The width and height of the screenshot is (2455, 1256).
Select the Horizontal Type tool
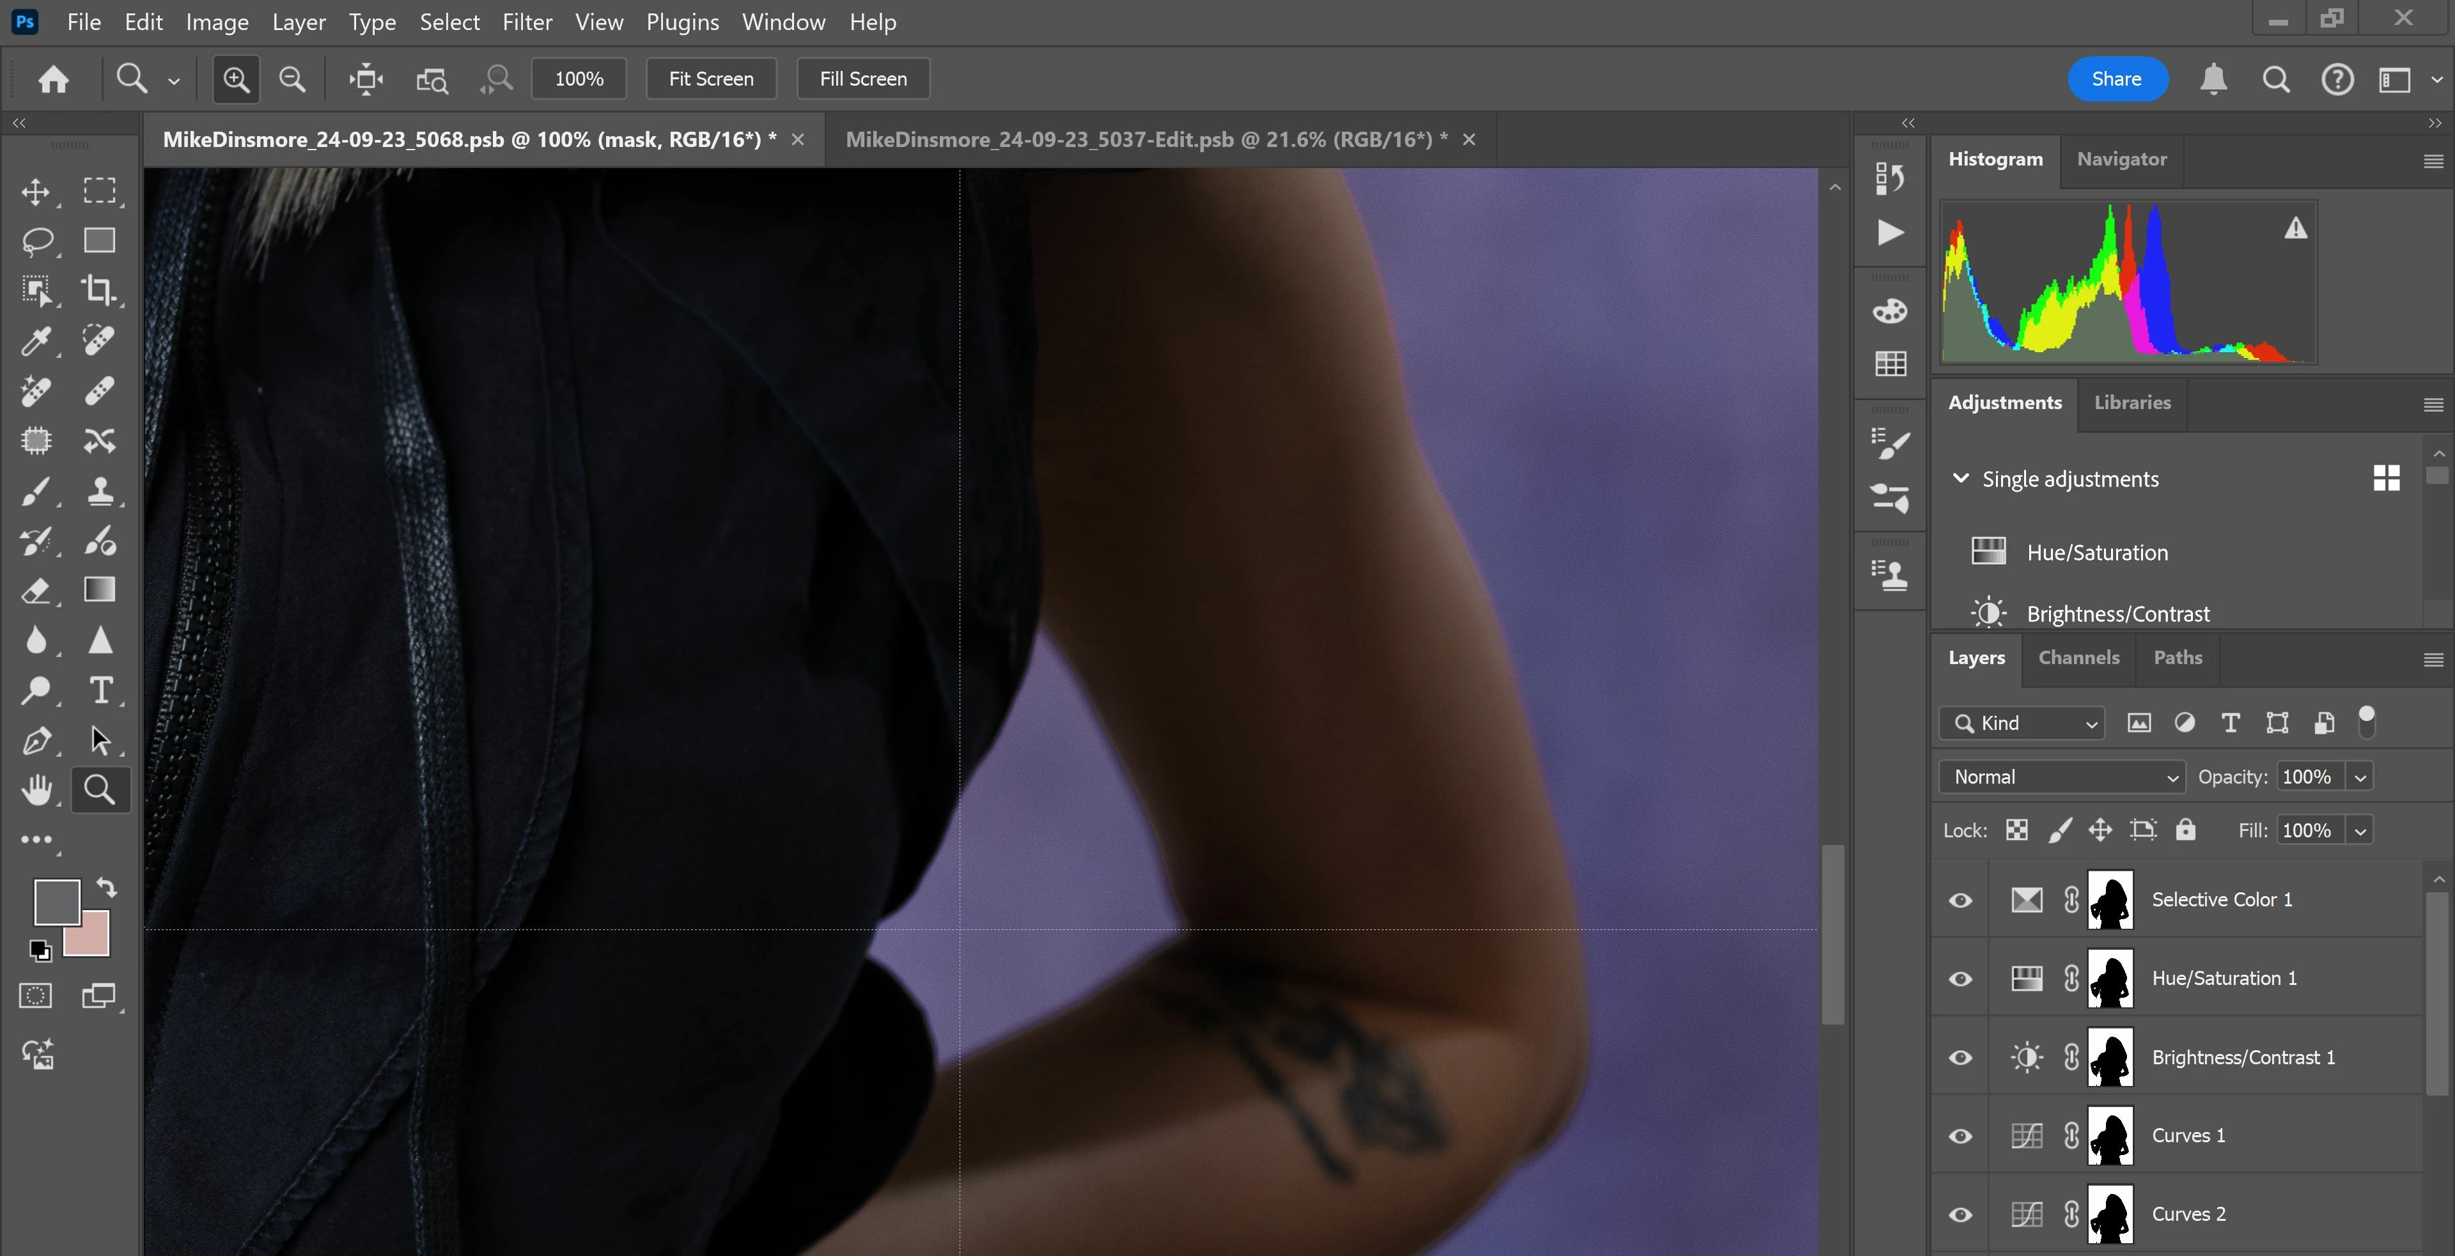coord(99,690)
